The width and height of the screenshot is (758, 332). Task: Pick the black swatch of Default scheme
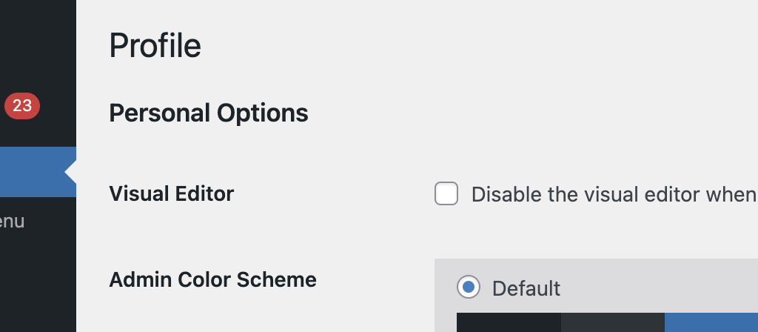(x=509, y=322)
